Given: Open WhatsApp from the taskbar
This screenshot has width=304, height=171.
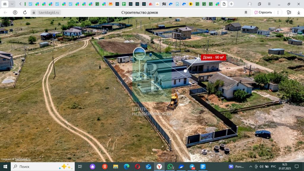Looking at the screenshot, I should [x=170, y=167].
